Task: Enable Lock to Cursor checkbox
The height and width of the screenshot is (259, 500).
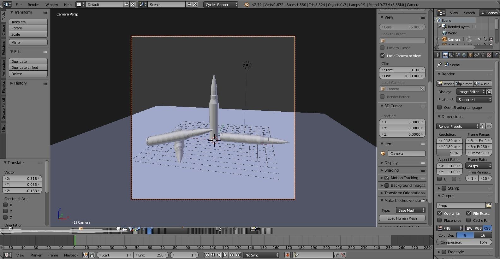Action: (382, 48)
